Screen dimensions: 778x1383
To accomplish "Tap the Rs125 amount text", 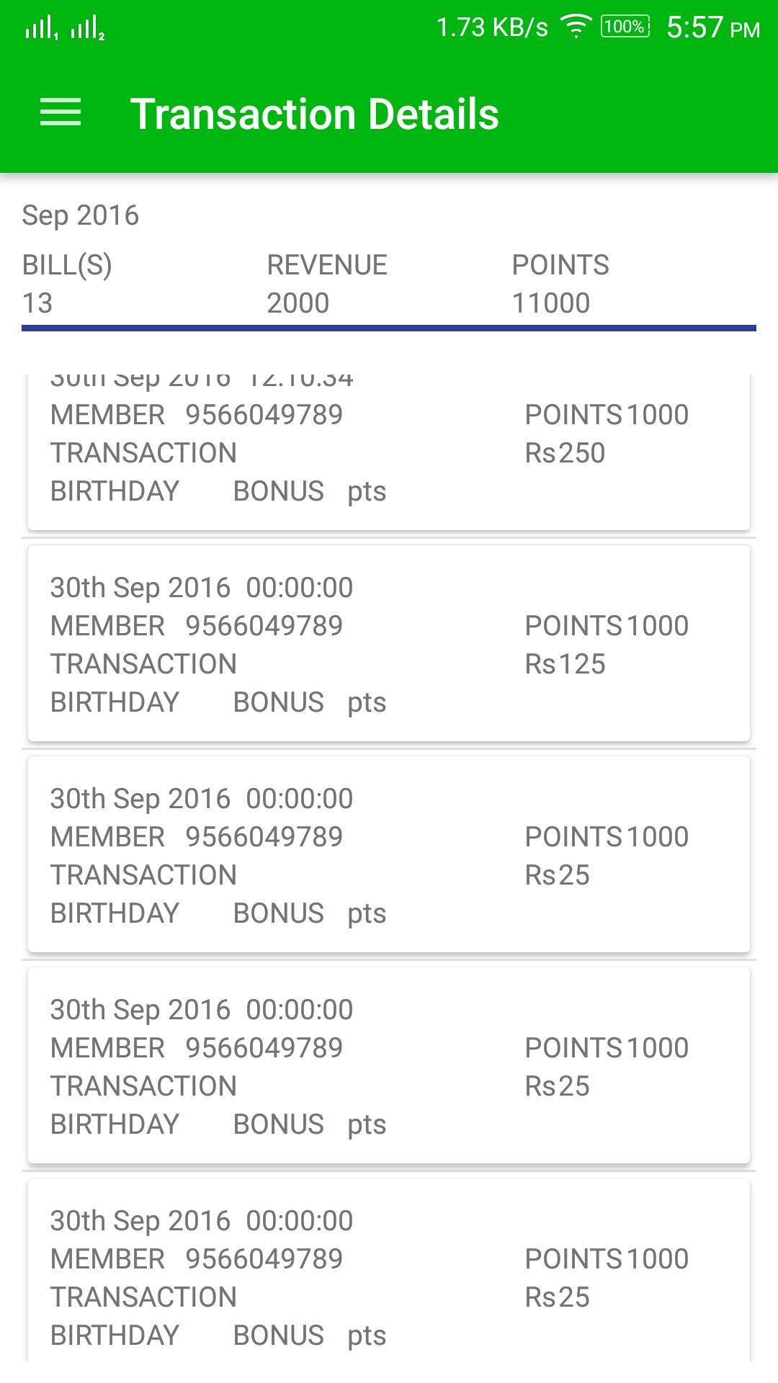I will [565, 664].
